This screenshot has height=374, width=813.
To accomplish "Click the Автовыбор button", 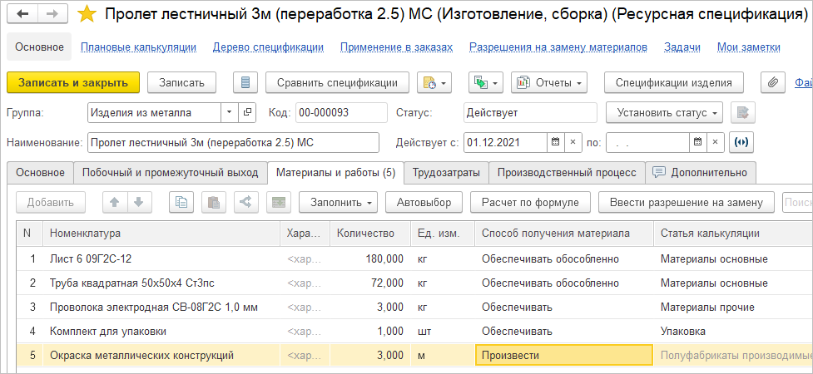I will click(x=424, y=202).
